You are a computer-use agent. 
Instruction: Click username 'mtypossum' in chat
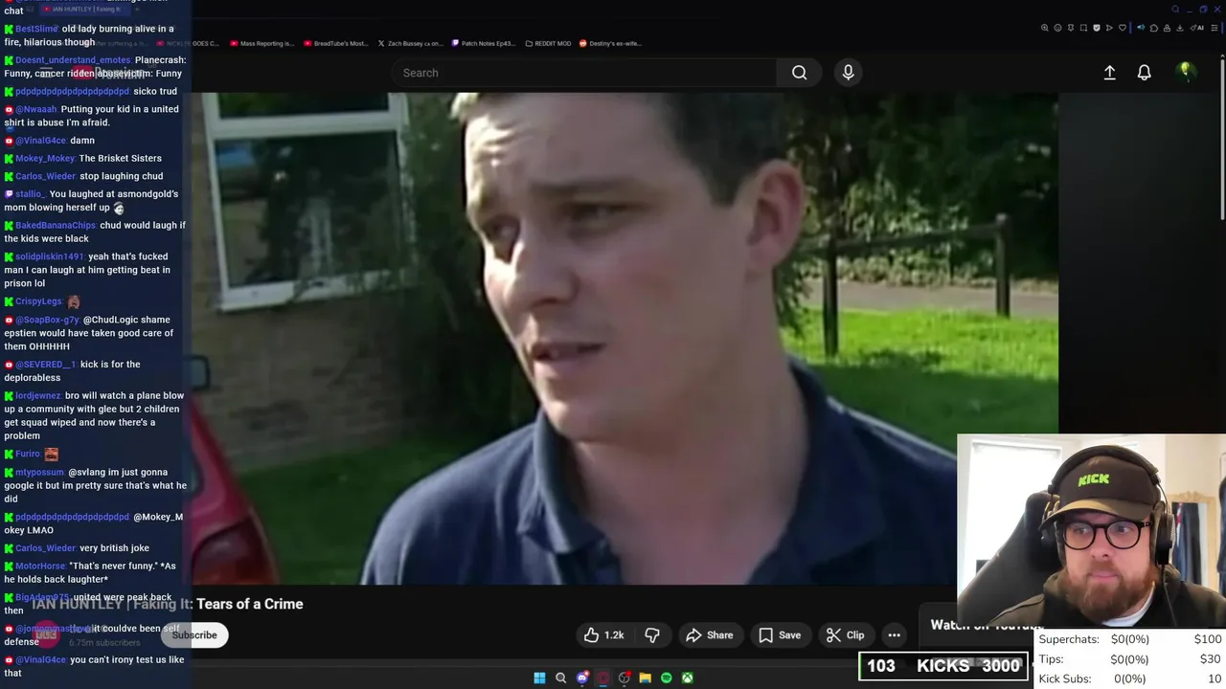pyautogui.click(x=39, y=473)
